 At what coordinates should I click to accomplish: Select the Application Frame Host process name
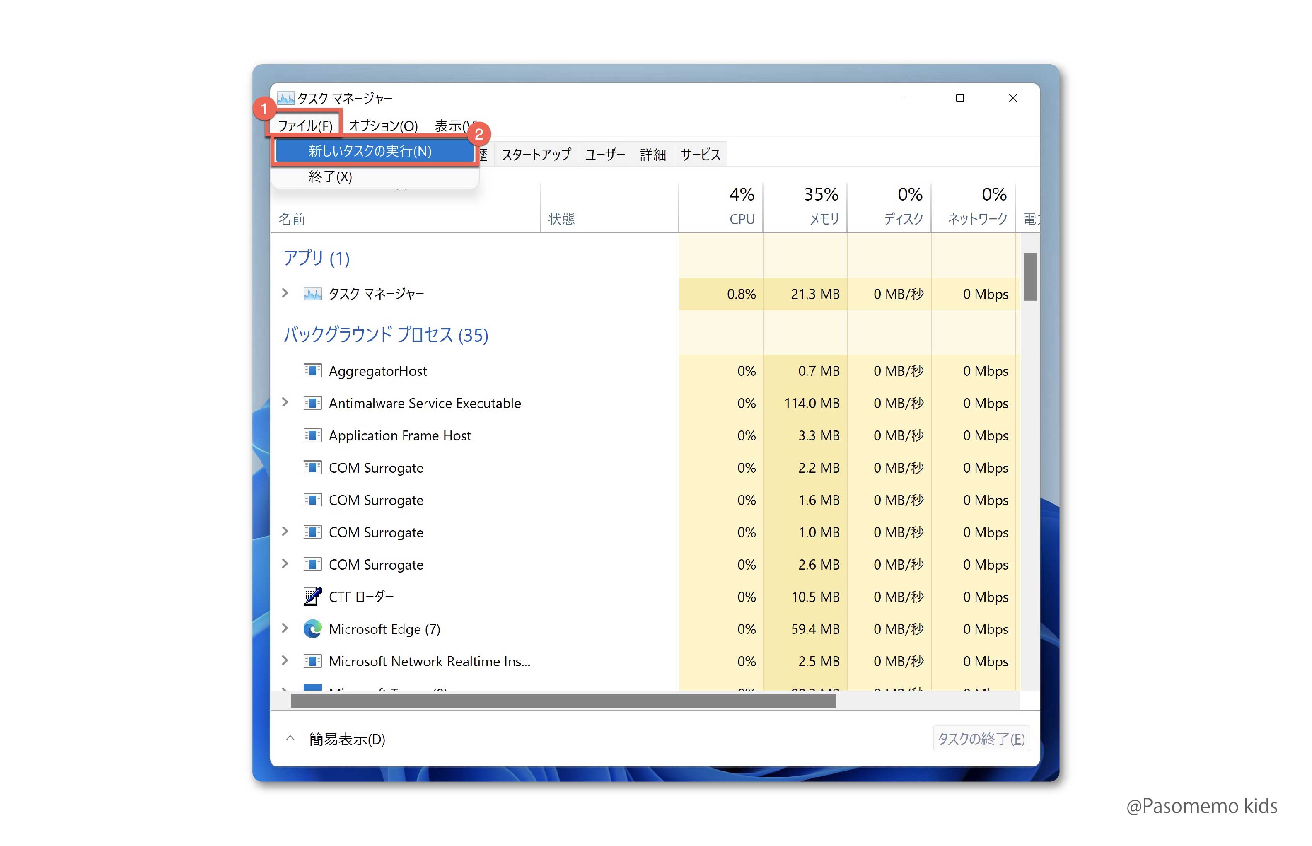(400, 436)
